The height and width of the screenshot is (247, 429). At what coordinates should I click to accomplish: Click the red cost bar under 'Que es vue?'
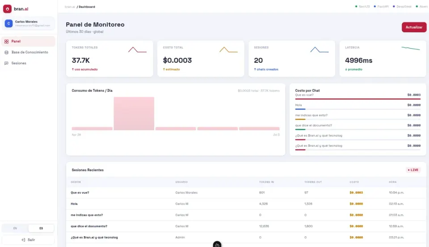click(357, 99)
